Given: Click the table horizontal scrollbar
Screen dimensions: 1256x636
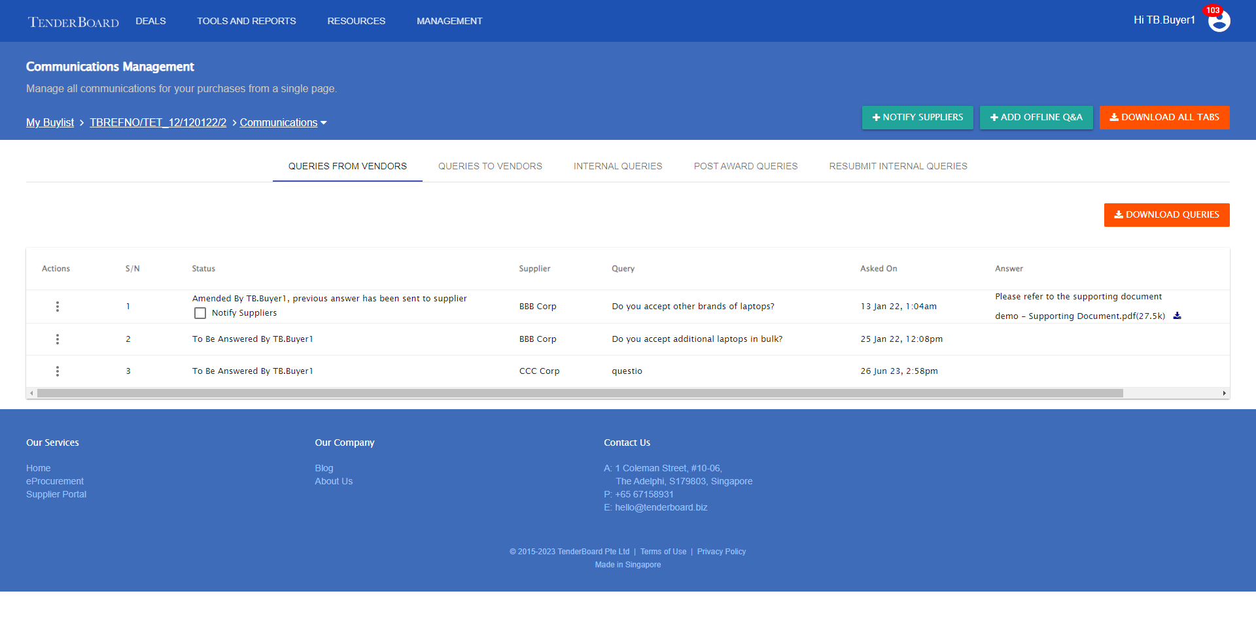Looking at the screenshot, I should pos(580,393).
